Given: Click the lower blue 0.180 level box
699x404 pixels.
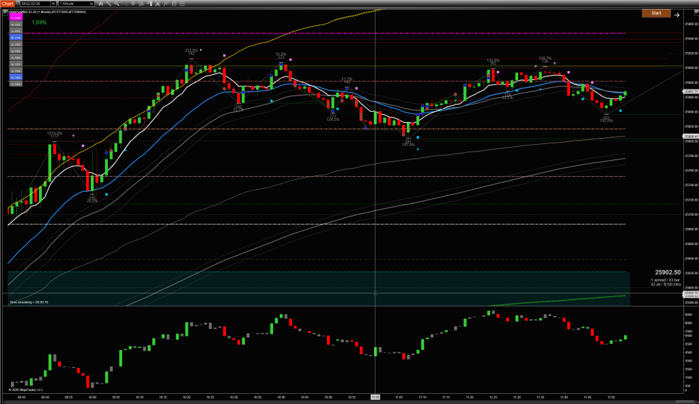Looking at the screenshot, I should tap(15, 76).
